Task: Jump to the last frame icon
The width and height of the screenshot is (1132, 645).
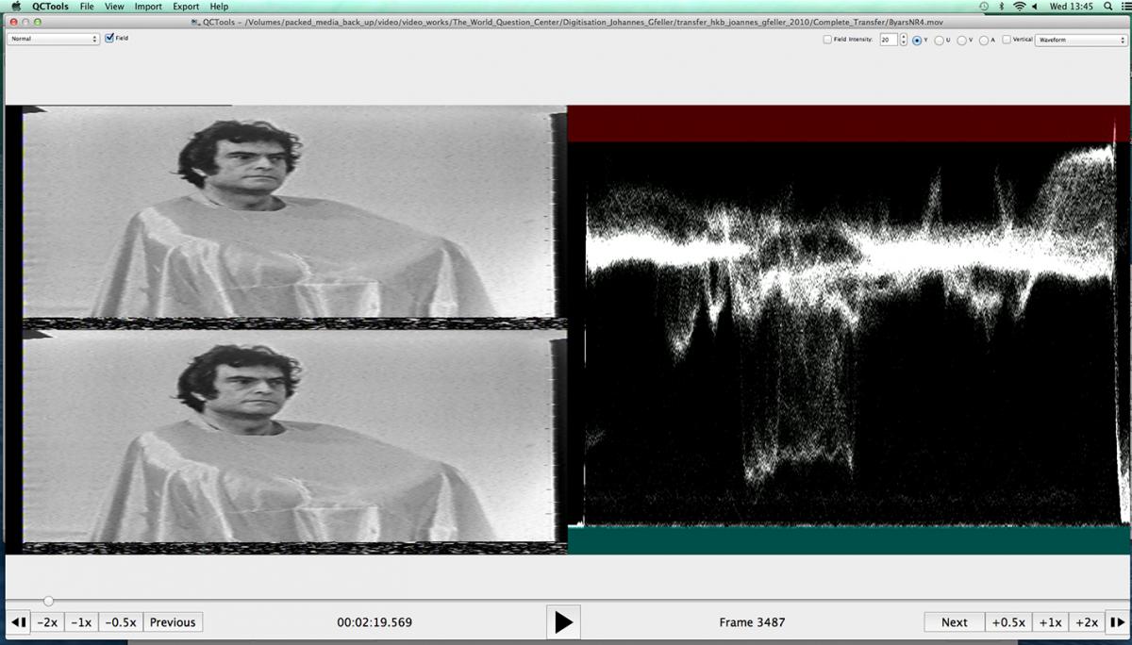Action: pyautogui.click(x=1116, y=622)
